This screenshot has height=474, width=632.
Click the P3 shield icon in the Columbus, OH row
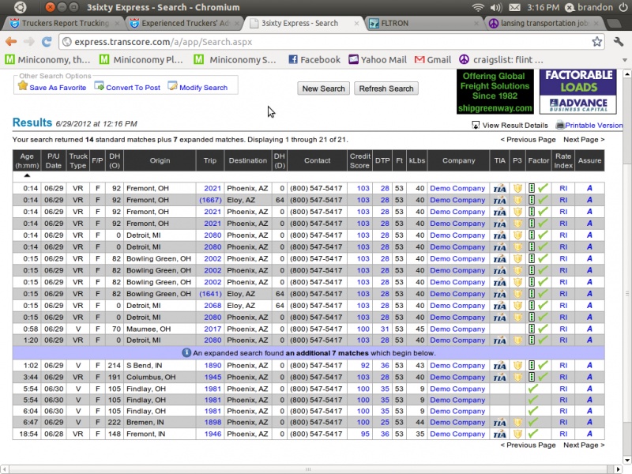pyautogui.click(x=517, y=378)
